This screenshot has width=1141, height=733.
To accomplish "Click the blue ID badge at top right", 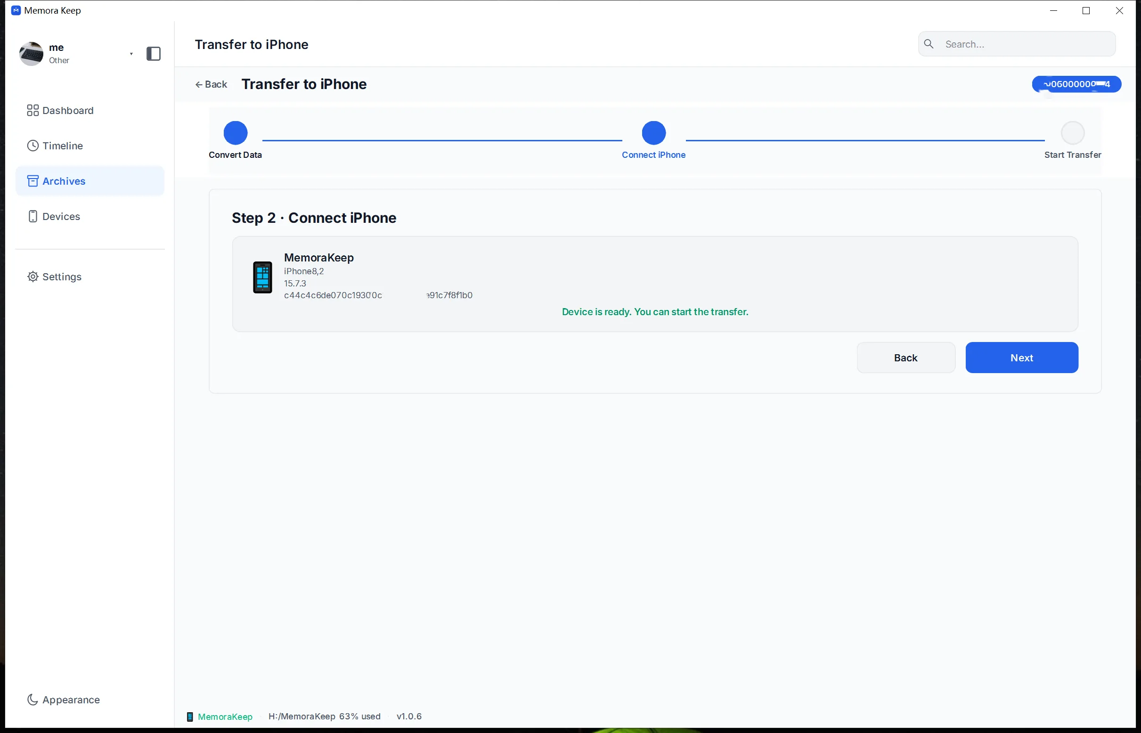I will (x=1076, y=84).
